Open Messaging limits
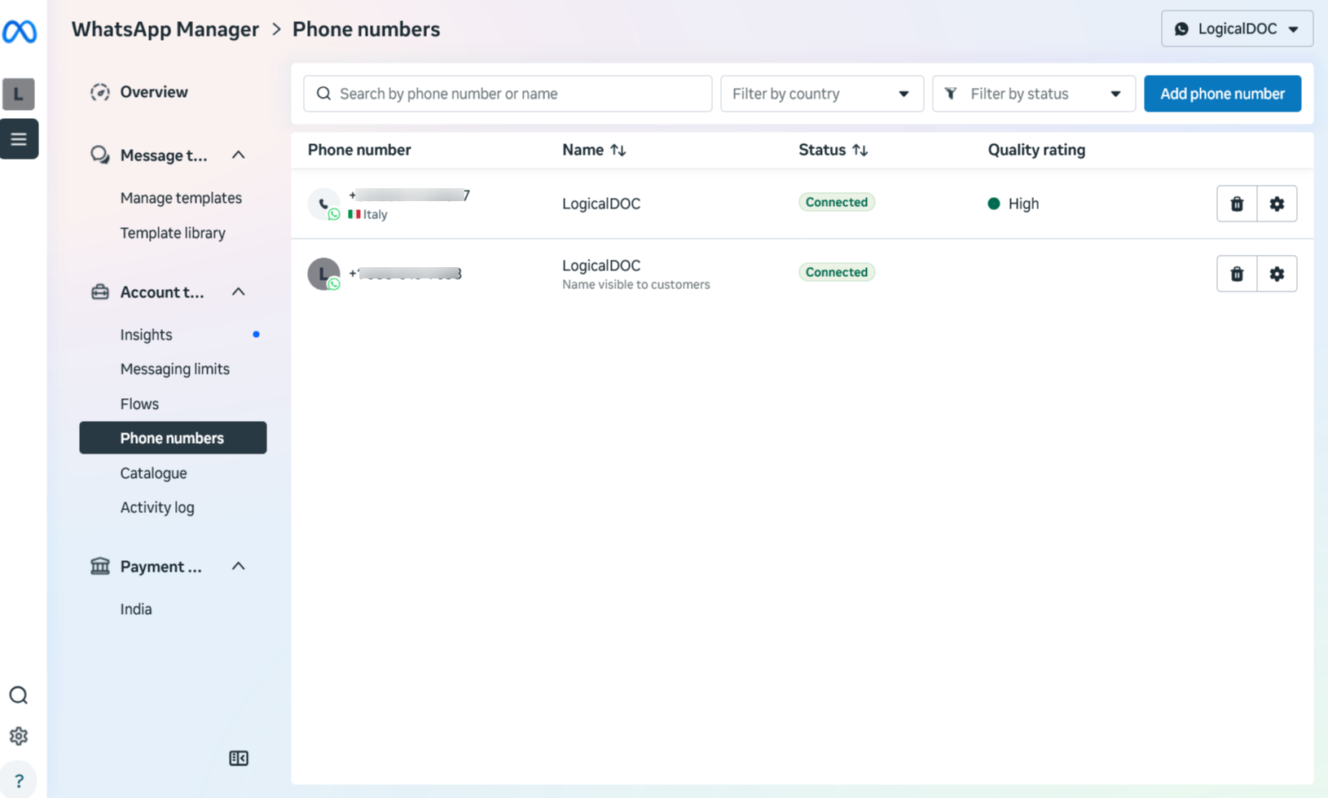The image size is (1328, 798). pos(174,369)
